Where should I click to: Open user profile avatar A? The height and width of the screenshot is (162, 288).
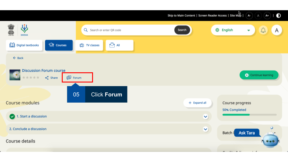277,30
